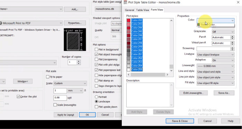Click the Color 255 white swatch
The image size is (242, 129).
click(x=129, y=70)
